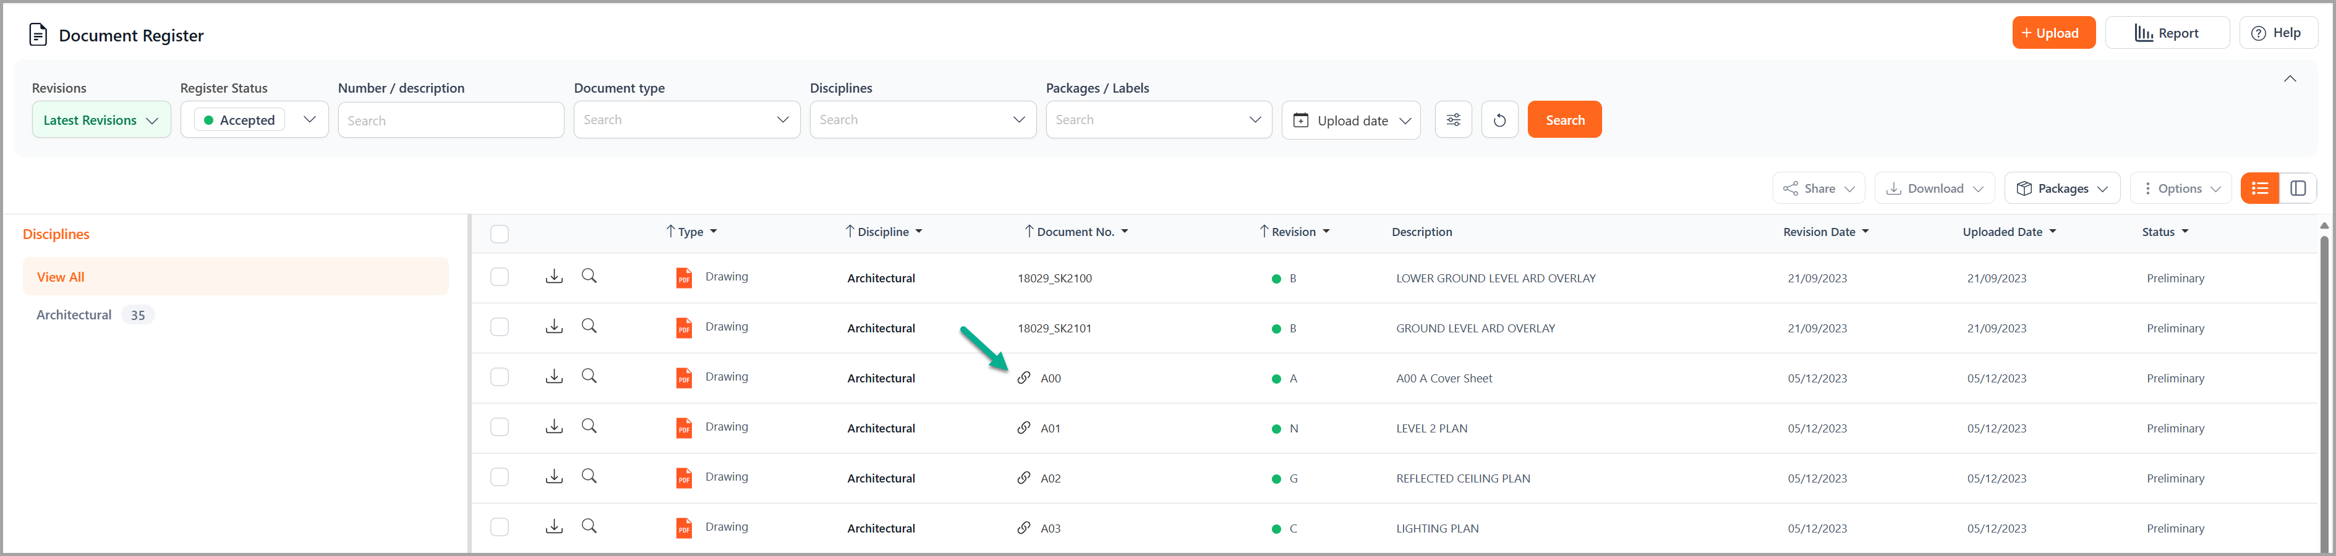Download the 18029_SK2100 drawing
The width and height of the screenshot is (2336, 556).
(x=554, y=276)
